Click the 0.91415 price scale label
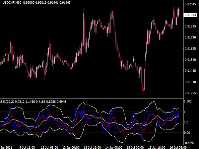Image resolution: width=199 pixels, height=149 pixels. tap(190, 71)
